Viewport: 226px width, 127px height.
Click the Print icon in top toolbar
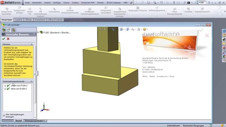tap(155, 2)
